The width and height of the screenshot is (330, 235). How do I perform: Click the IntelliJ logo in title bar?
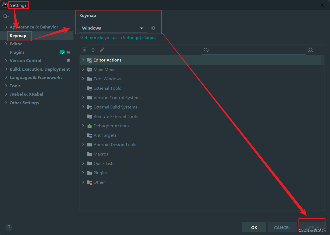tap(5, 5)
